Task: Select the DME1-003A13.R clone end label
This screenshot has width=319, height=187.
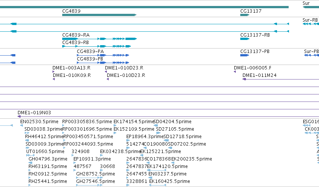Action: coord(71,68)
